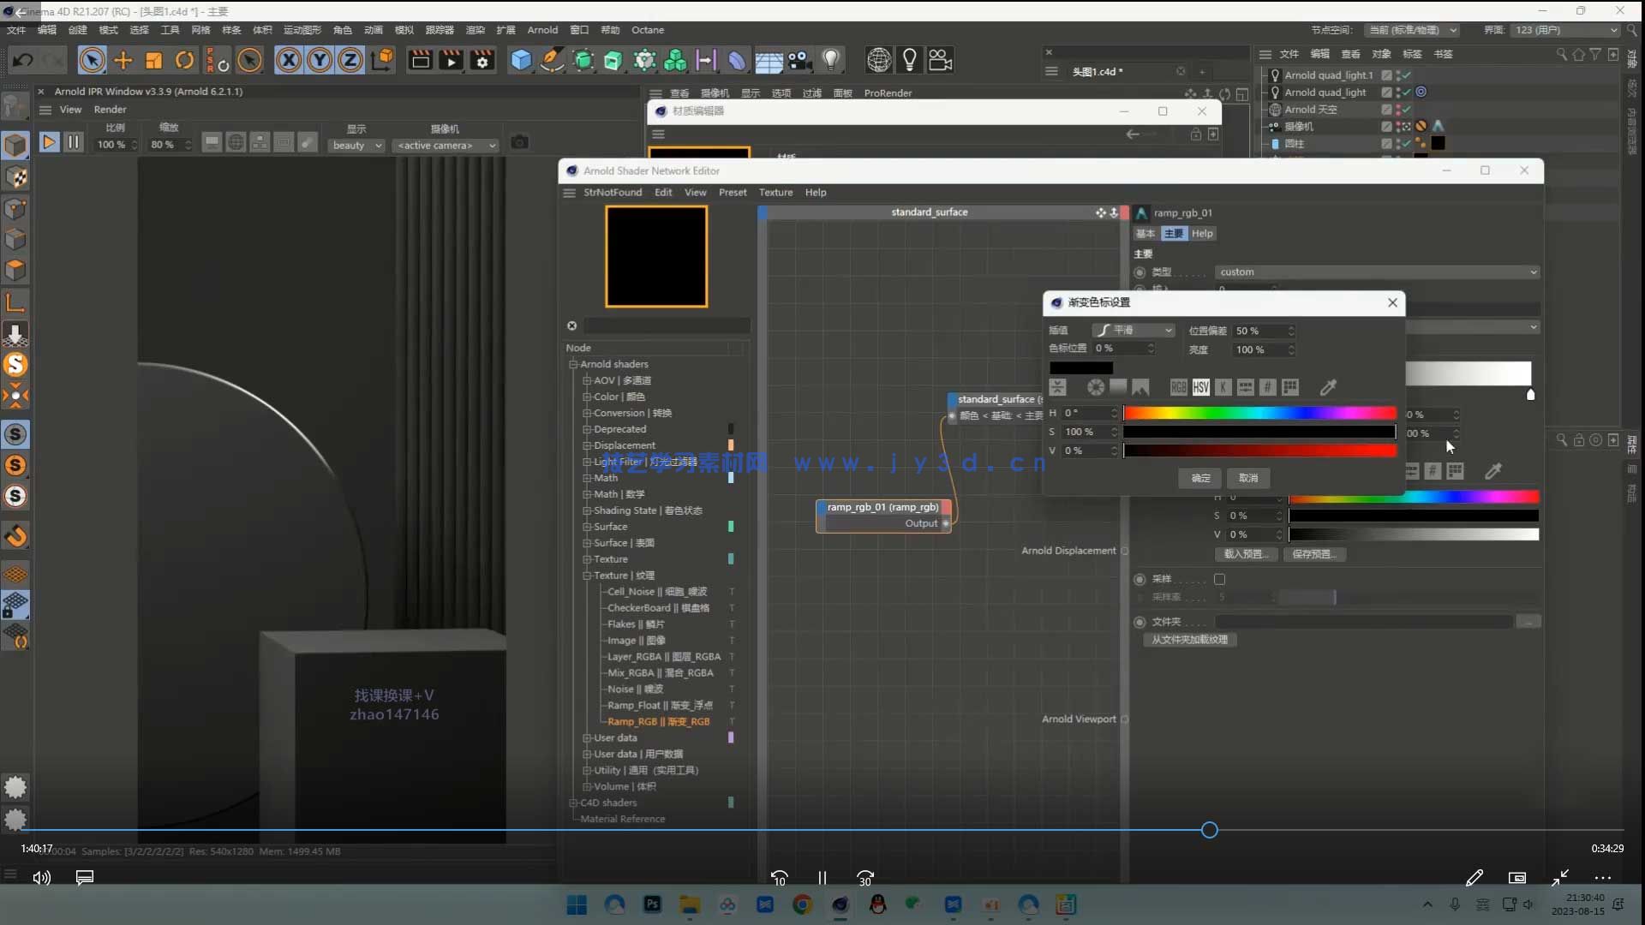Expand the User data shader group
Image resolution: width=1645 pixels, height=925 pixels.
tap(587, 737)
